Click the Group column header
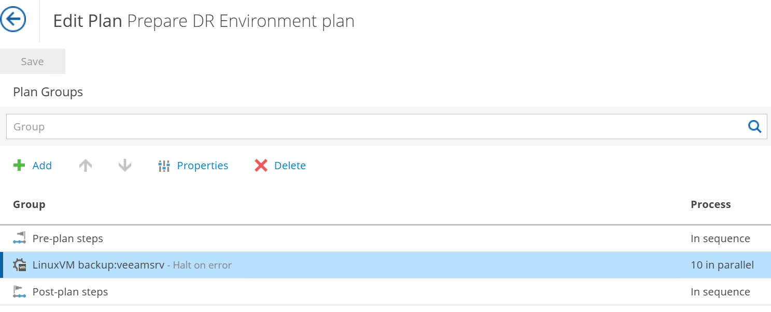771x312 pixels. coord(29,204)
